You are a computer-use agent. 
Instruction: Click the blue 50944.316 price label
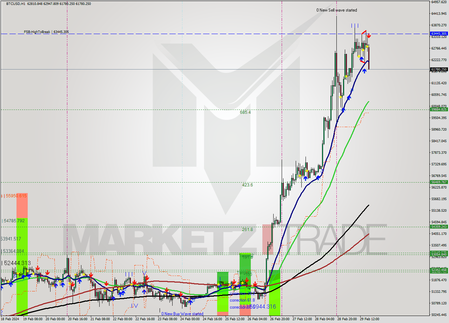pyautogui.click(x=262, y=307)
